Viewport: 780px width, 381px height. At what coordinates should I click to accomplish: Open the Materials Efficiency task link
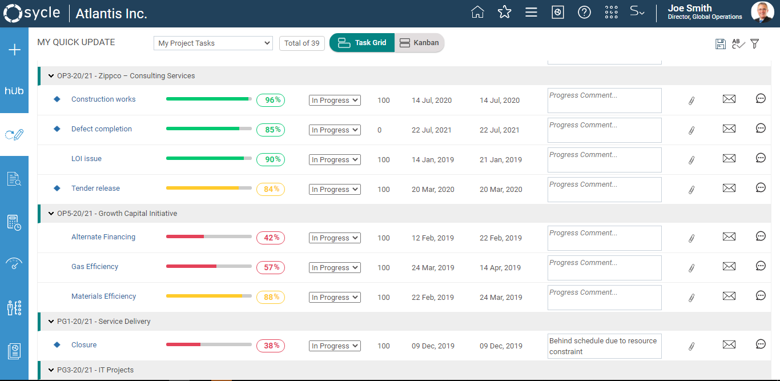(103, 296)
